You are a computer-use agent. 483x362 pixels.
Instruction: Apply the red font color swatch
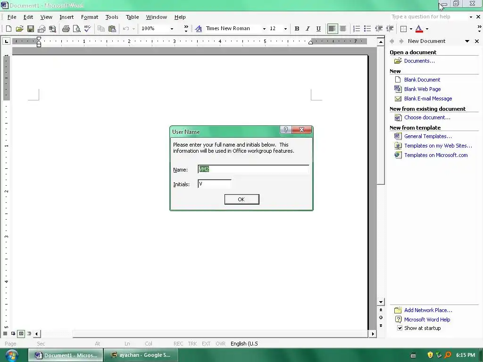click(419, 29)
